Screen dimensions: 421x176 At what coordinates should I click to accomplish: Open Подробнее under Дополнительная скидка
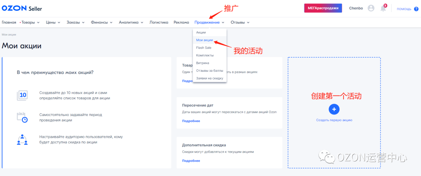[191, 161]
